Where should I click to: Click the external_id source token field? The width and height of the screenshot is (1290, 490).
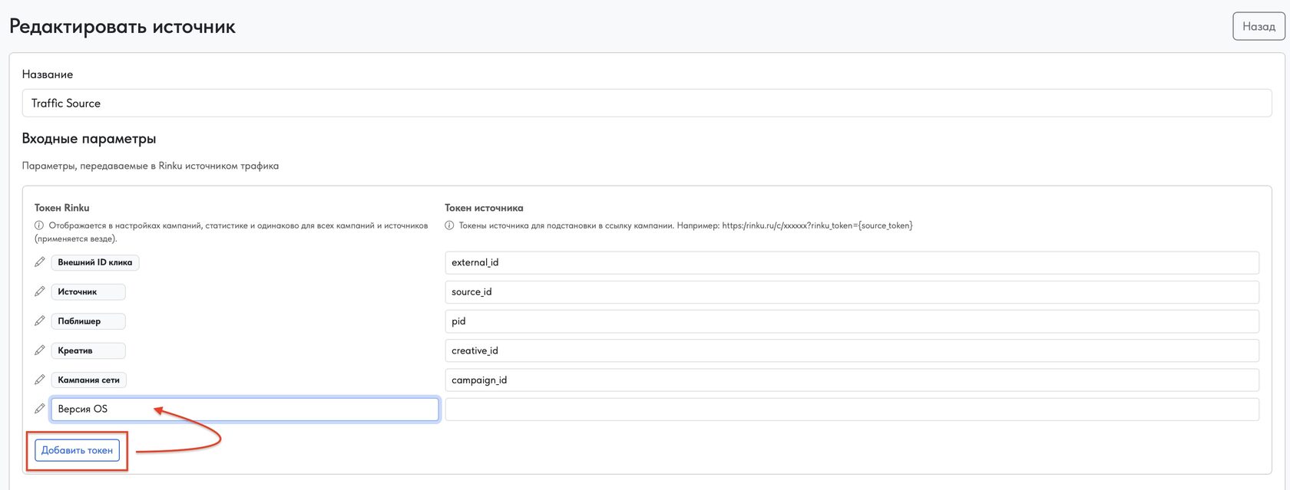coord(852,262)
